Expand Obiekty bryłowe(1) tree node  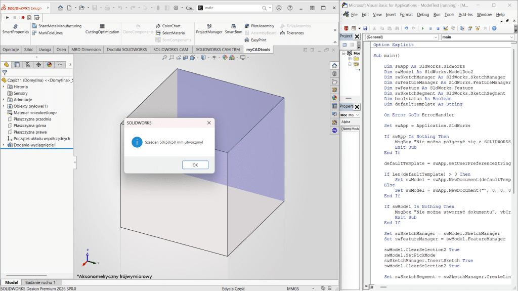click(4, 106)
